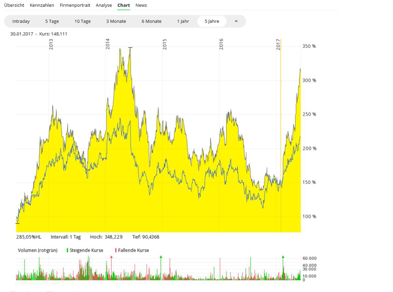
Task: Go to the News tab
Action: click(141, 5)
